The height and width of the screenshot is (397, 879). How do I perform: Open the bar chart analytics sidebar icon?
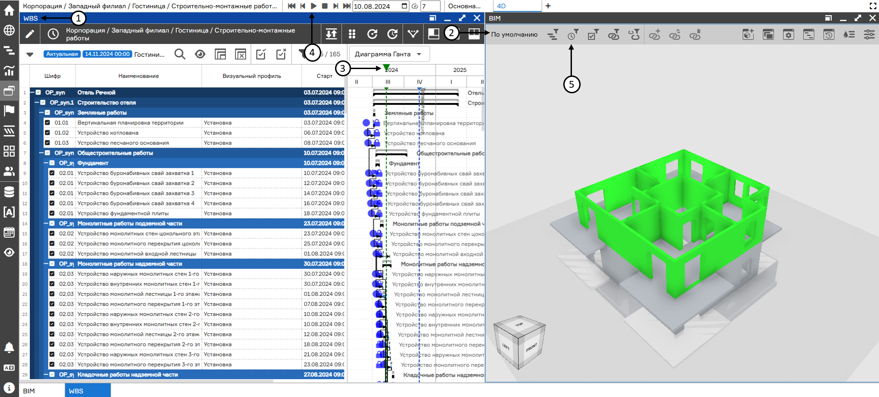pyautogui.click(x=9, y=70)
